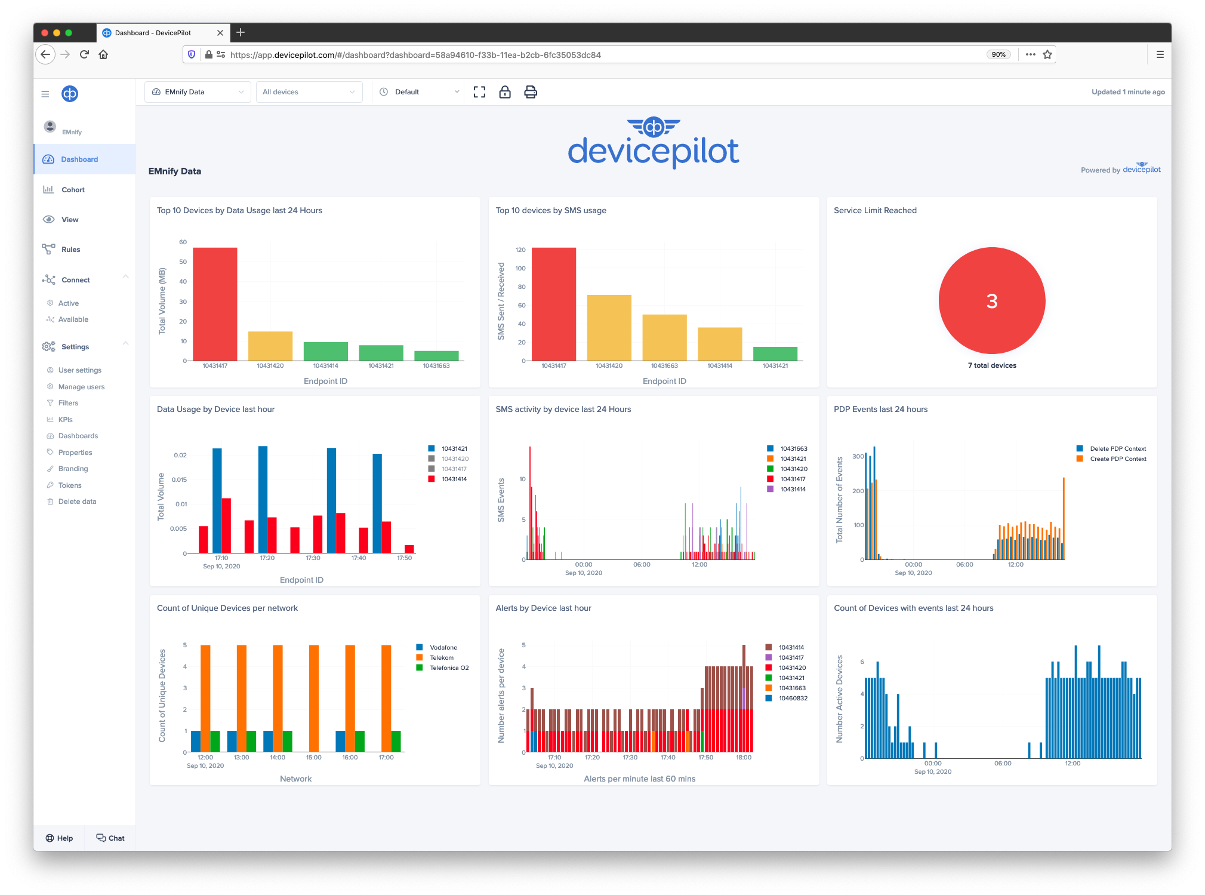Click the lock dashboard icon
Image resolution: width=1205 pixels, height=895 pixels.
505,92
